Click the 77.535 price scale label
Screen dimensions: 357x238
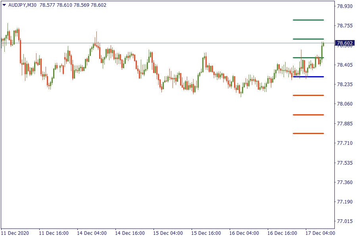click(344, 163)
